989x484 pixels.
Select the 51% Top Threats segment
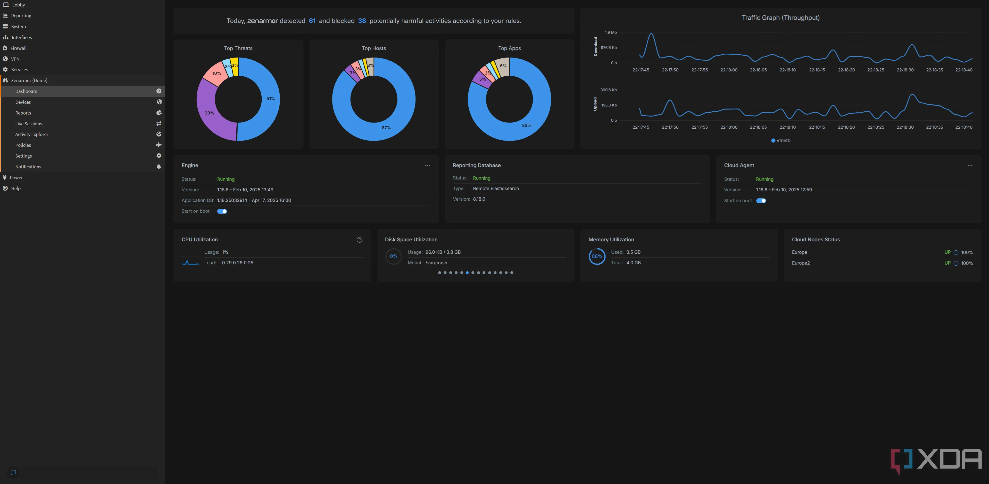click(x=270, y=99)
